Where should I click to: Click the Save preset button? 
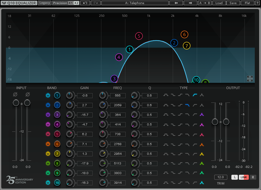coord(233,3)
